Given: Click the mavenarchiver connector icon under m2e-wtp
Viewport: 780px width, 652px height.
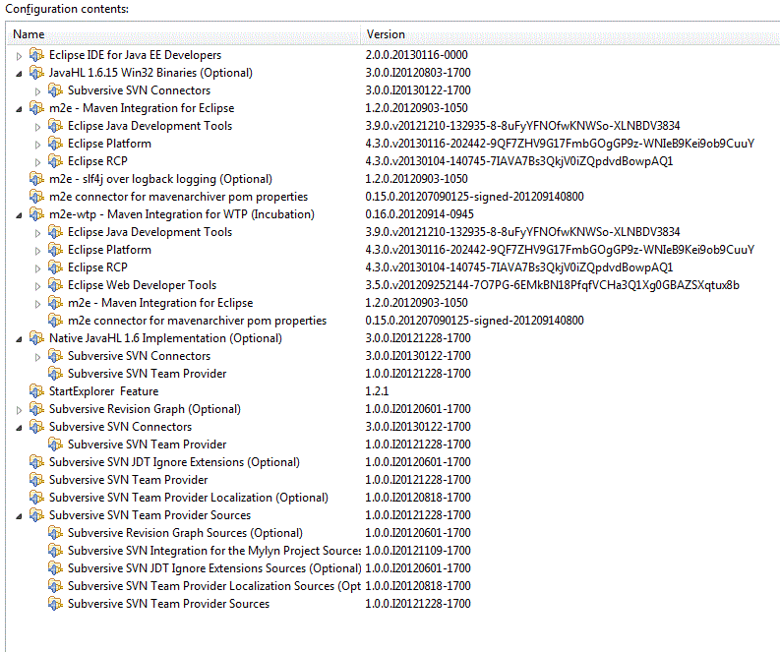Looking at the screenshot, I should pos(55,321).
